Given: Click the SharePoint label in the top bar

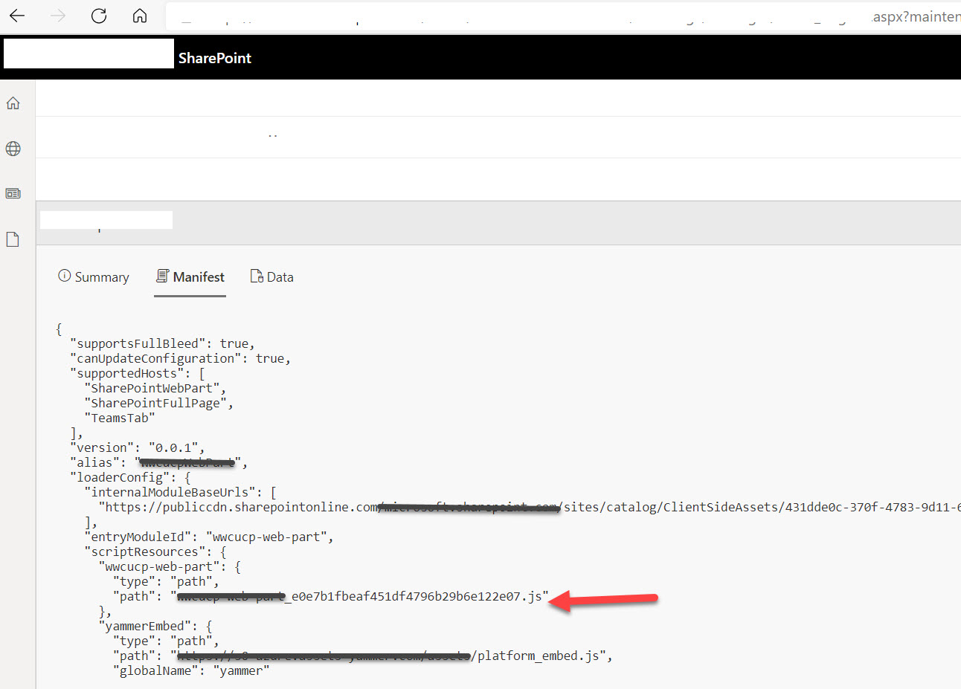Looking at the screenshot, I should point(214,57).
